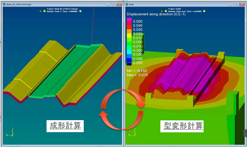Click animation icon beside Shell_04_OP20-Forming2 project header
247x147 pixels.
(x=41, y=11)
